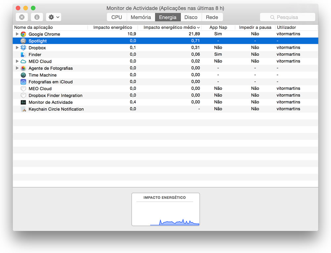Viewport: 331px width, 253px height.
Task: Expand the Dropbox disclosure triangle
Action: click(17, 47)
